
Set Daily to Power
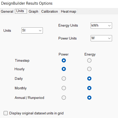[64, 78]
